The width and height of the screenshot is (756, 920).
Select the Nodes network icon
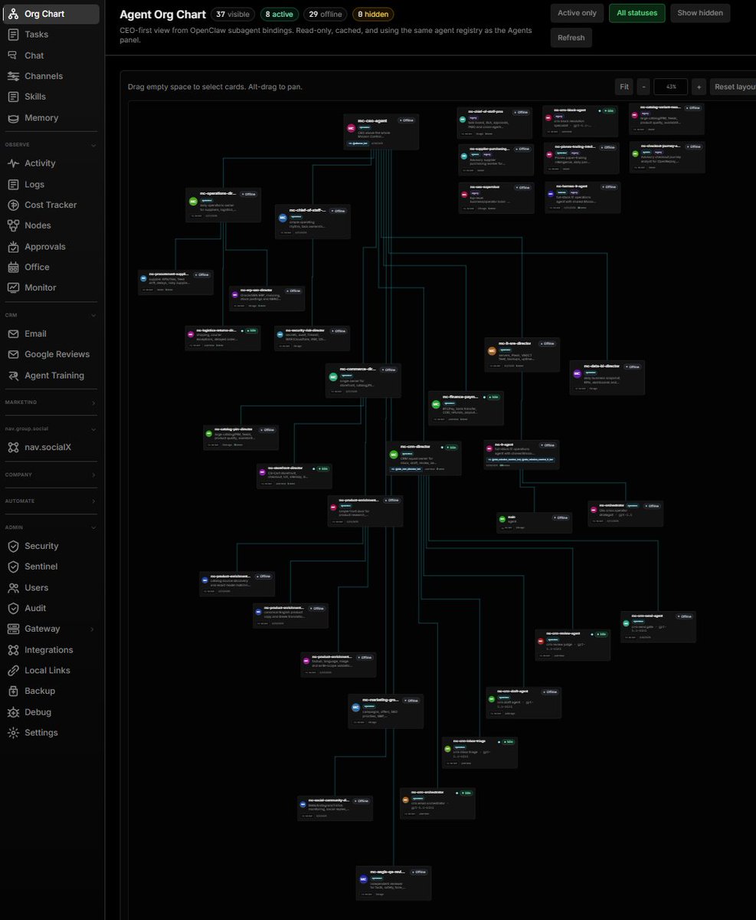13,225
